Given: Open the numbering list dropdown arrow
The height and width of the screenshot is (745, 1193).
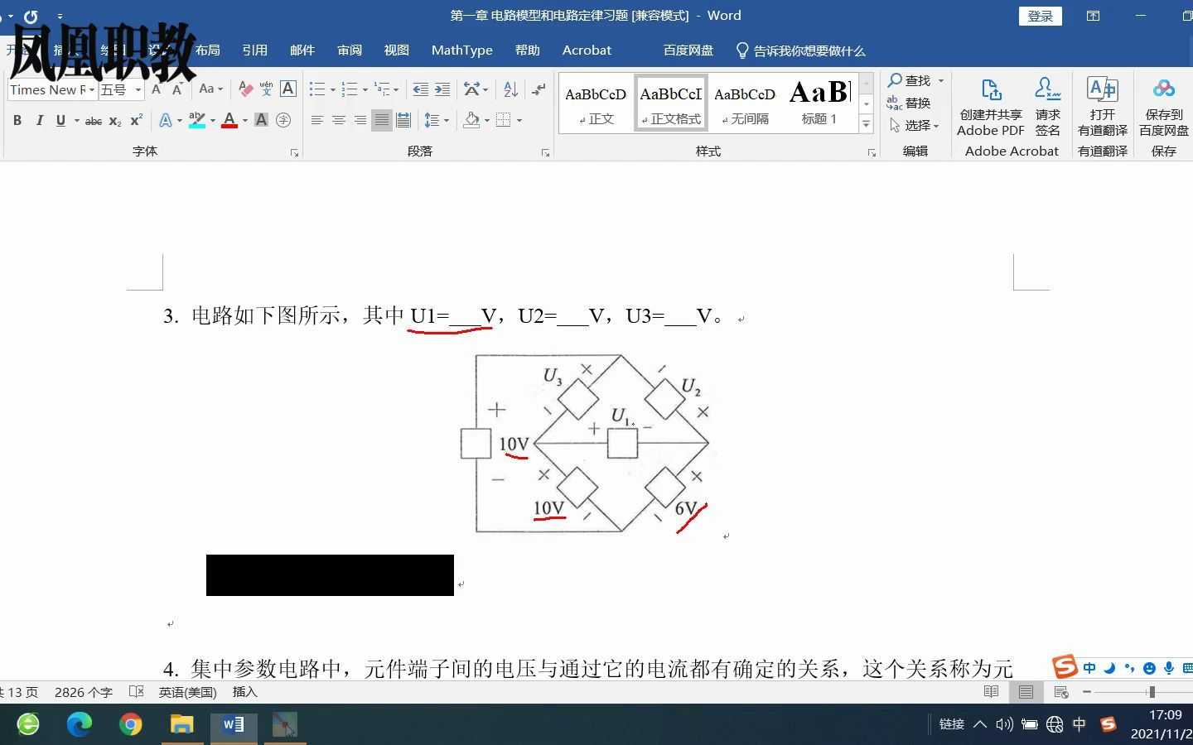Looking at the screenshot, I should (x=365, y=89).
